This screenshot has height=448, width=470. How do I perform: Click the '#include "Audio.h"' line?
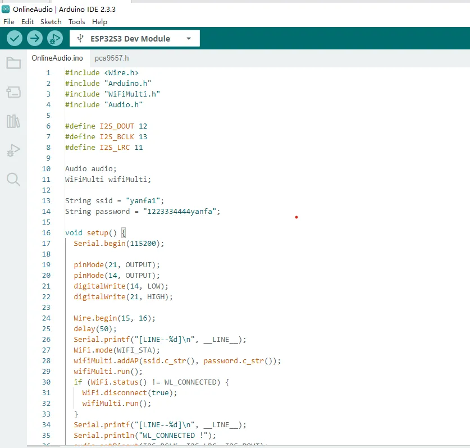pos(104,104)
